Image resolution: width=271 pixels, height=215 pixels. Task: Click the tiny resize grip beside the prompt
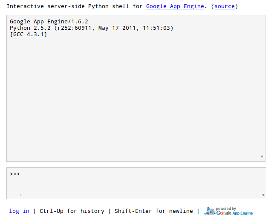20,195
